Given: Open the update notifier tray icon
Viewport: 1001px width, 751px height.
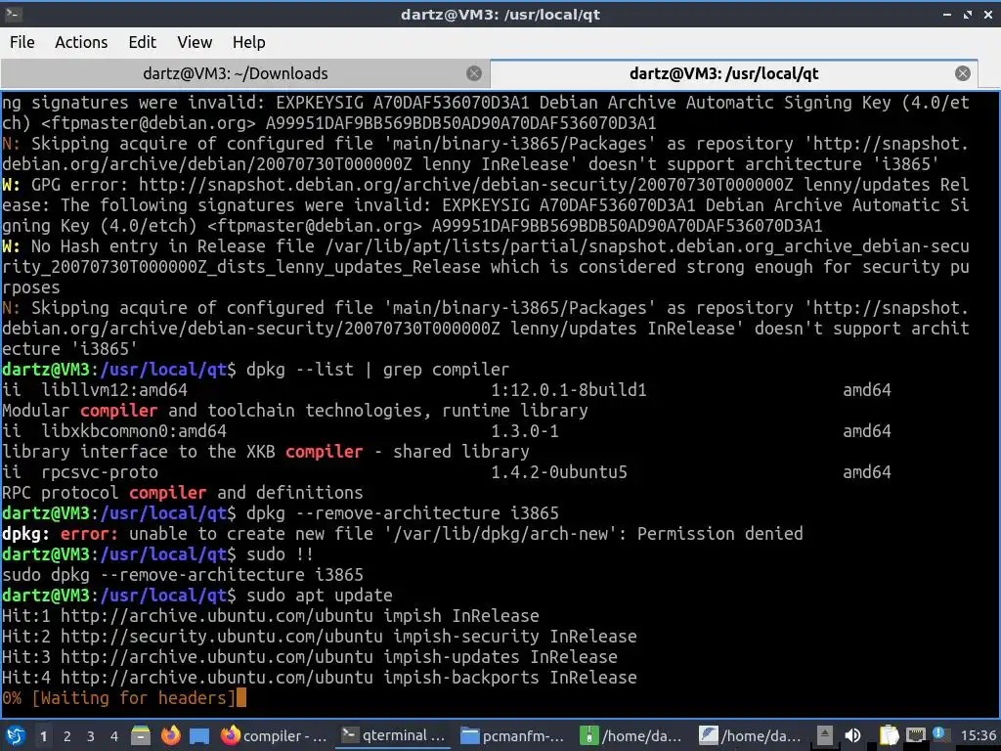Looking at the screenshot, I should coord(939,734).
